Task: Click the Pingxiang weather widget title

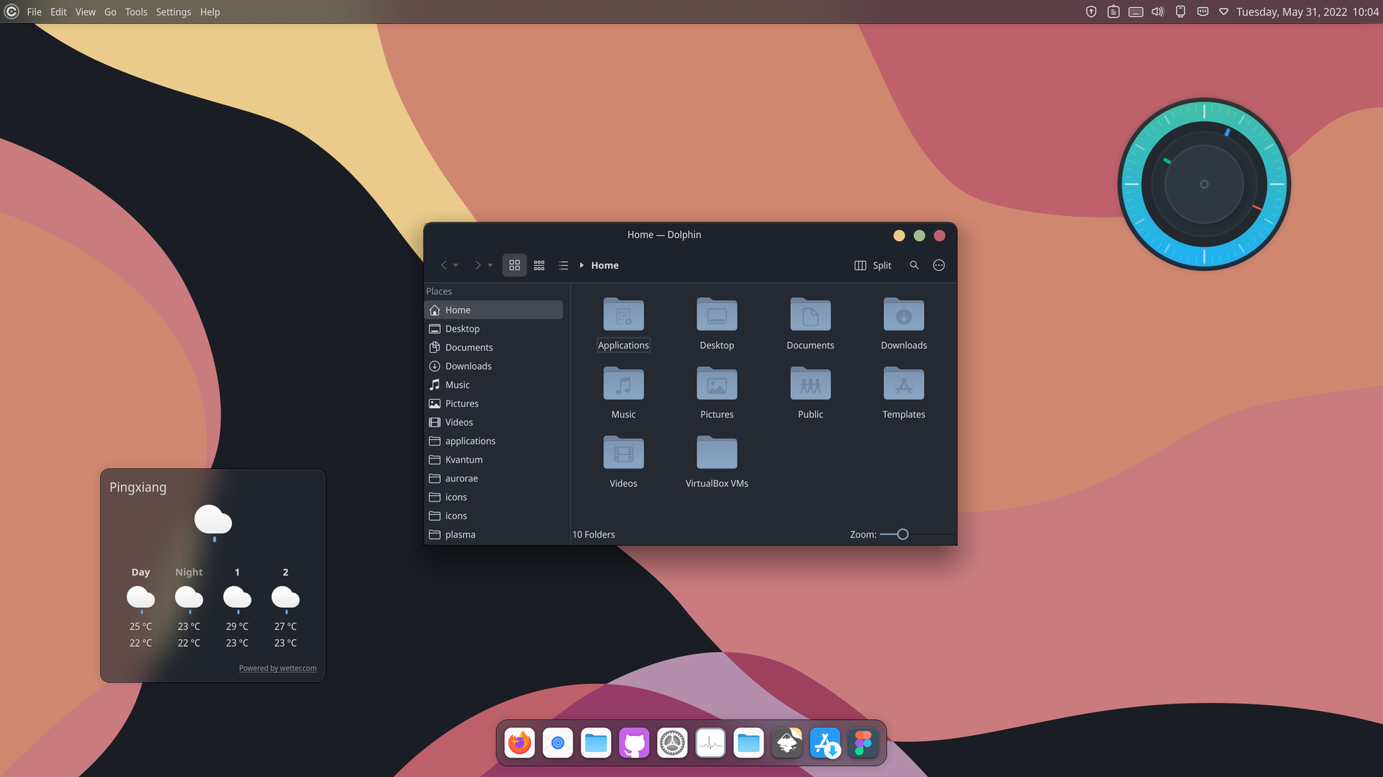Action: [x=138, y=487]
